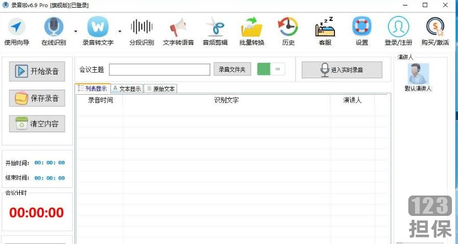Click the 识别文字 column header
The image size is (458, 244).
click(226, 100)
